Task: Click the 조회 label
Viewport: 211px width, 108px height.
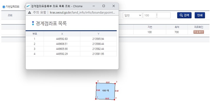Action: pos(10,15)
